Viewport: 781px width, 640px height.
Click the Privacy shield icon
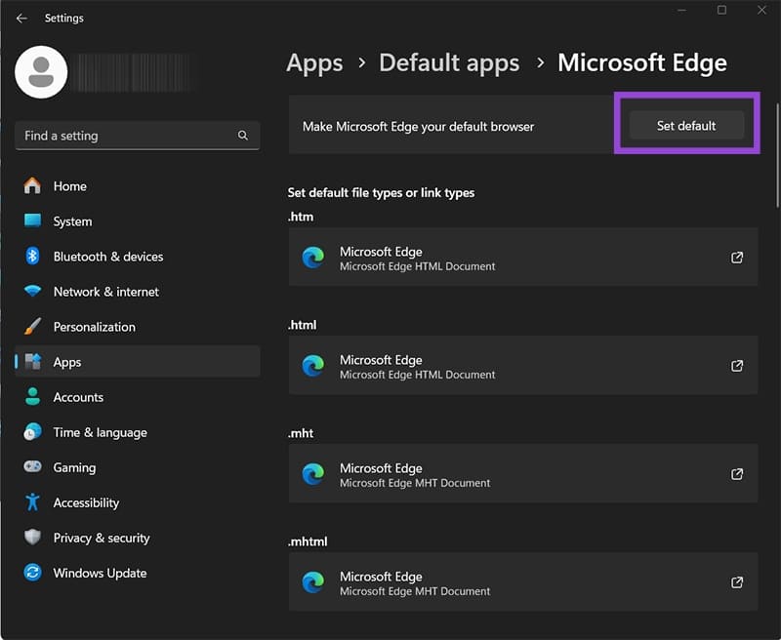coord(32,537)
